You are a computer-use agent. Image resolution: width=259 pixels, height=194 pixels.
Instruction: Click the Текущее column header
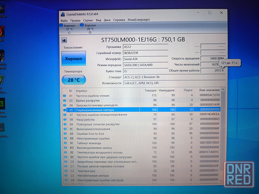[x=150, y=90]
